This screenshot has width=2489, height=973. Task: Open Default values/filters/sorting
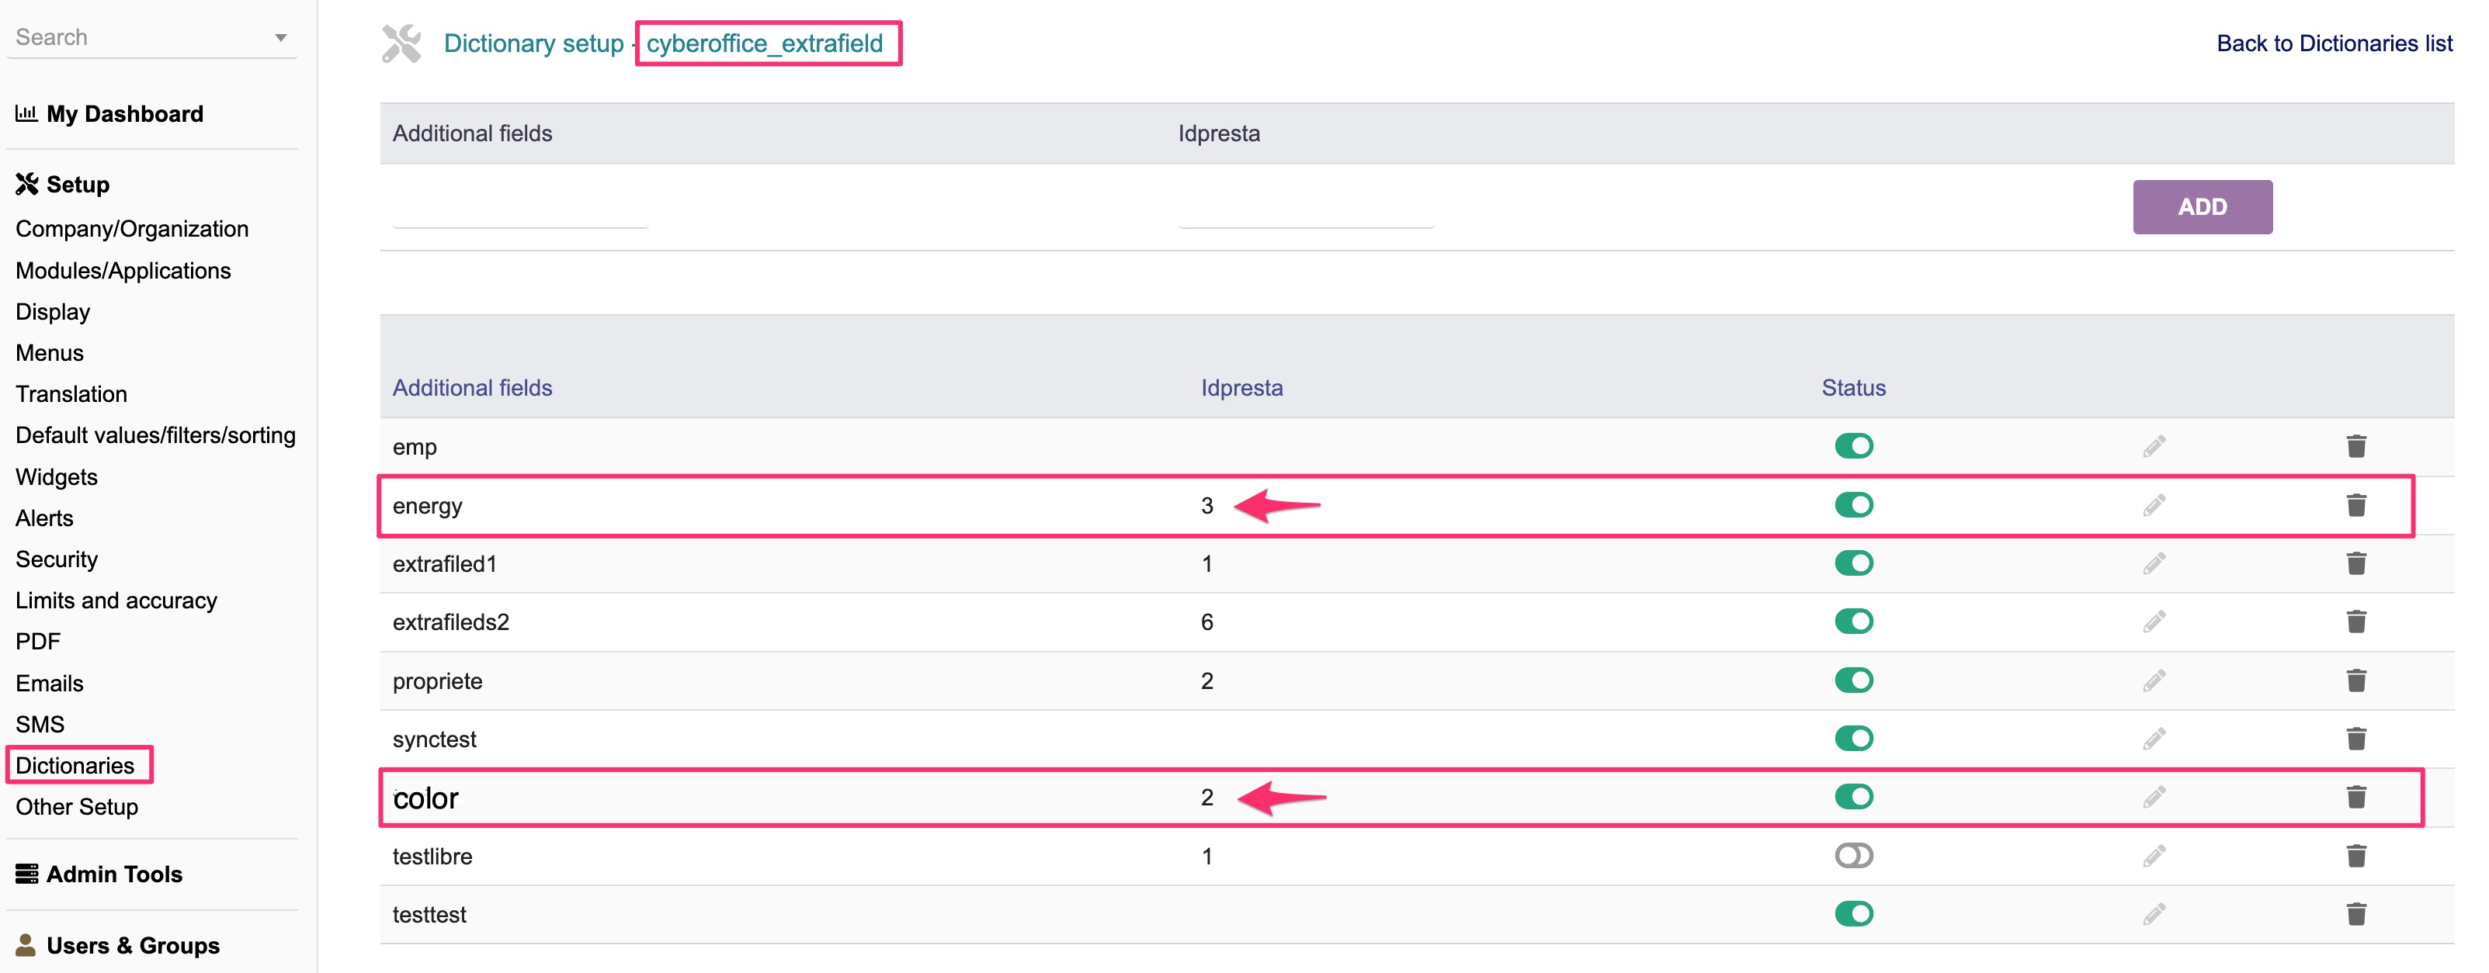coord(155,435)
